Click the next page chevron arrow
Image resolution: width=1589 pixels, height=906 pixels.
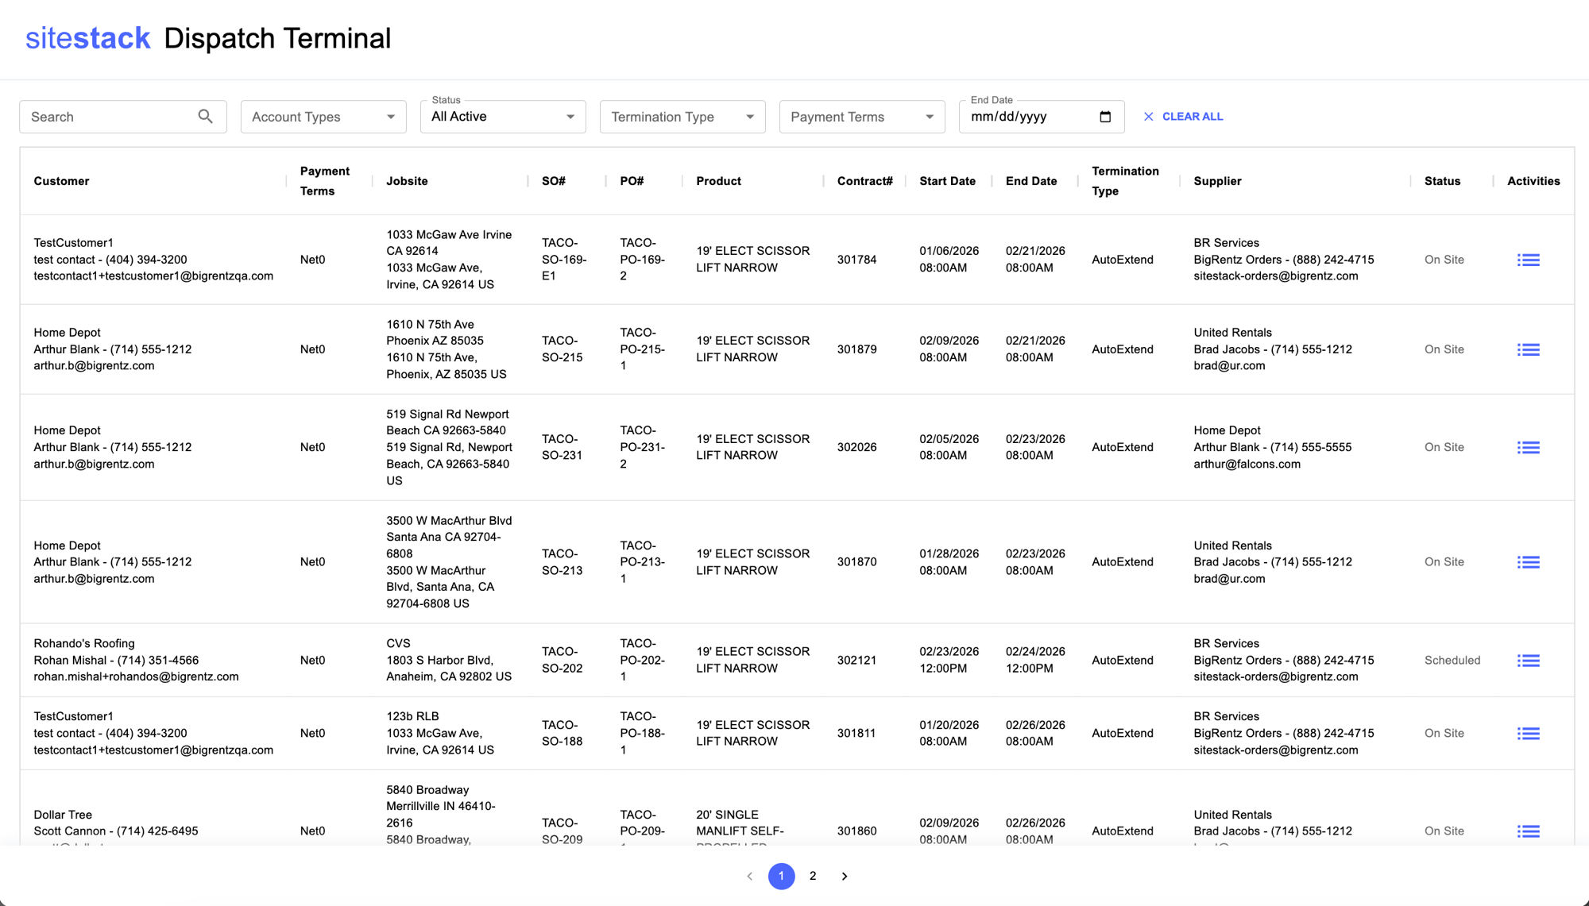(x=845, y=876)
